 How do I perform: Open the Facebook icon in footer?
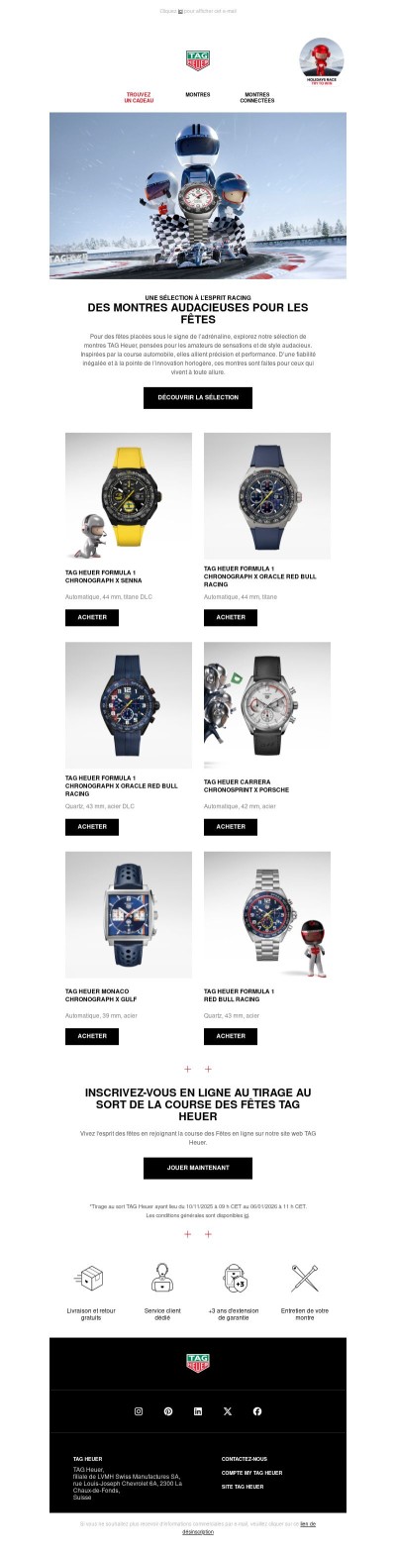257,1411
